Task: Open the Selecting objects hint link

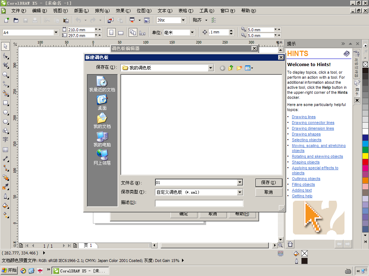Action: click(x=306, y=140)
